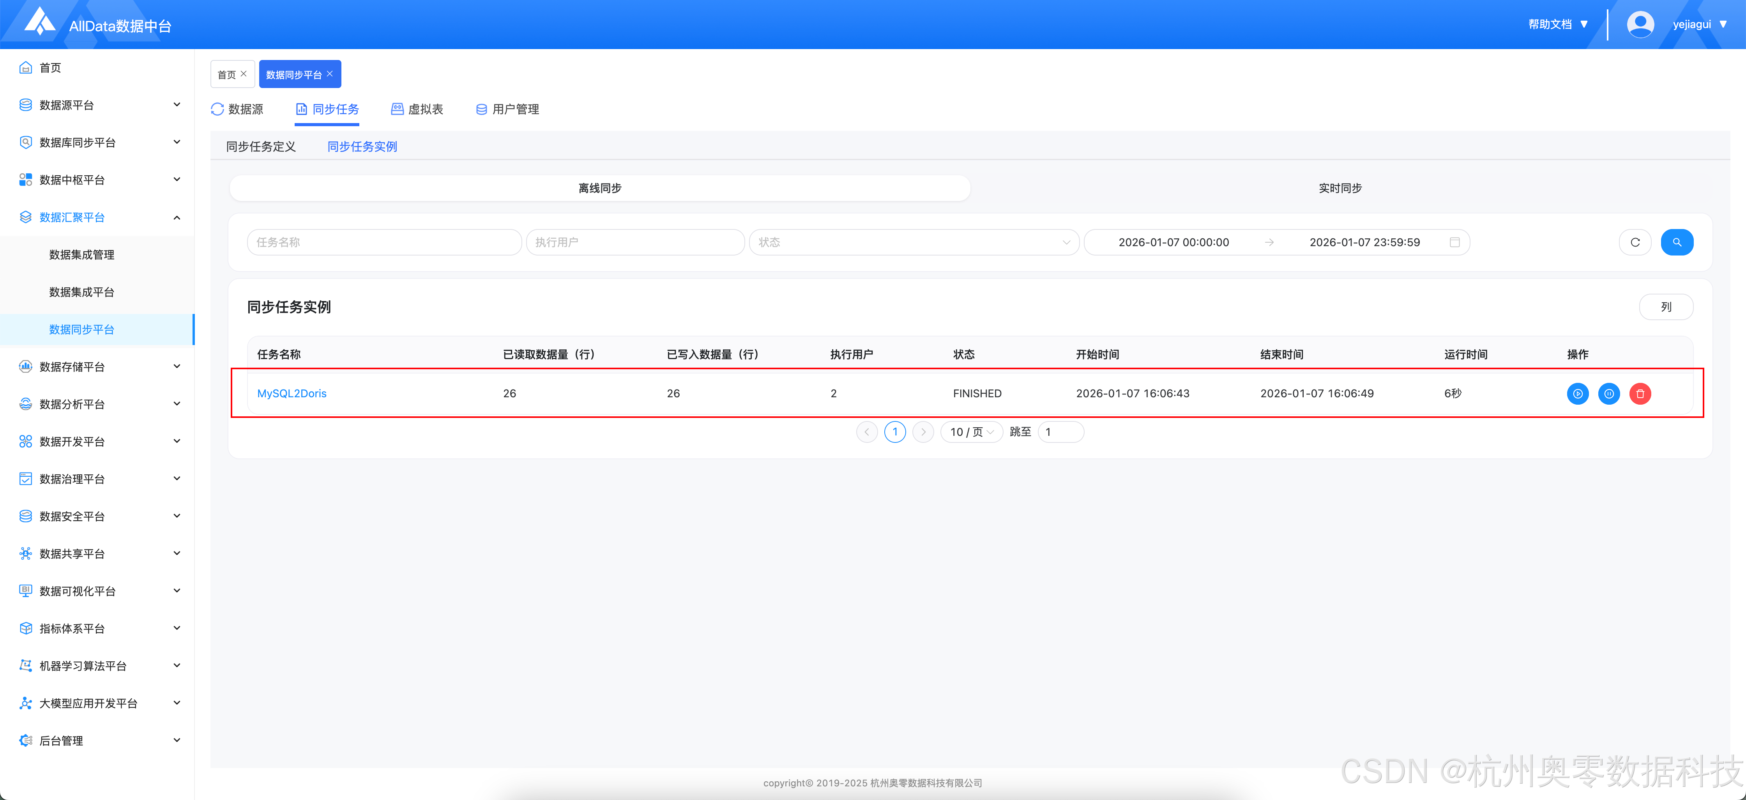1746x800 pixels.
Task: Select the 离线同步 segment
Action: click(599, 188)
